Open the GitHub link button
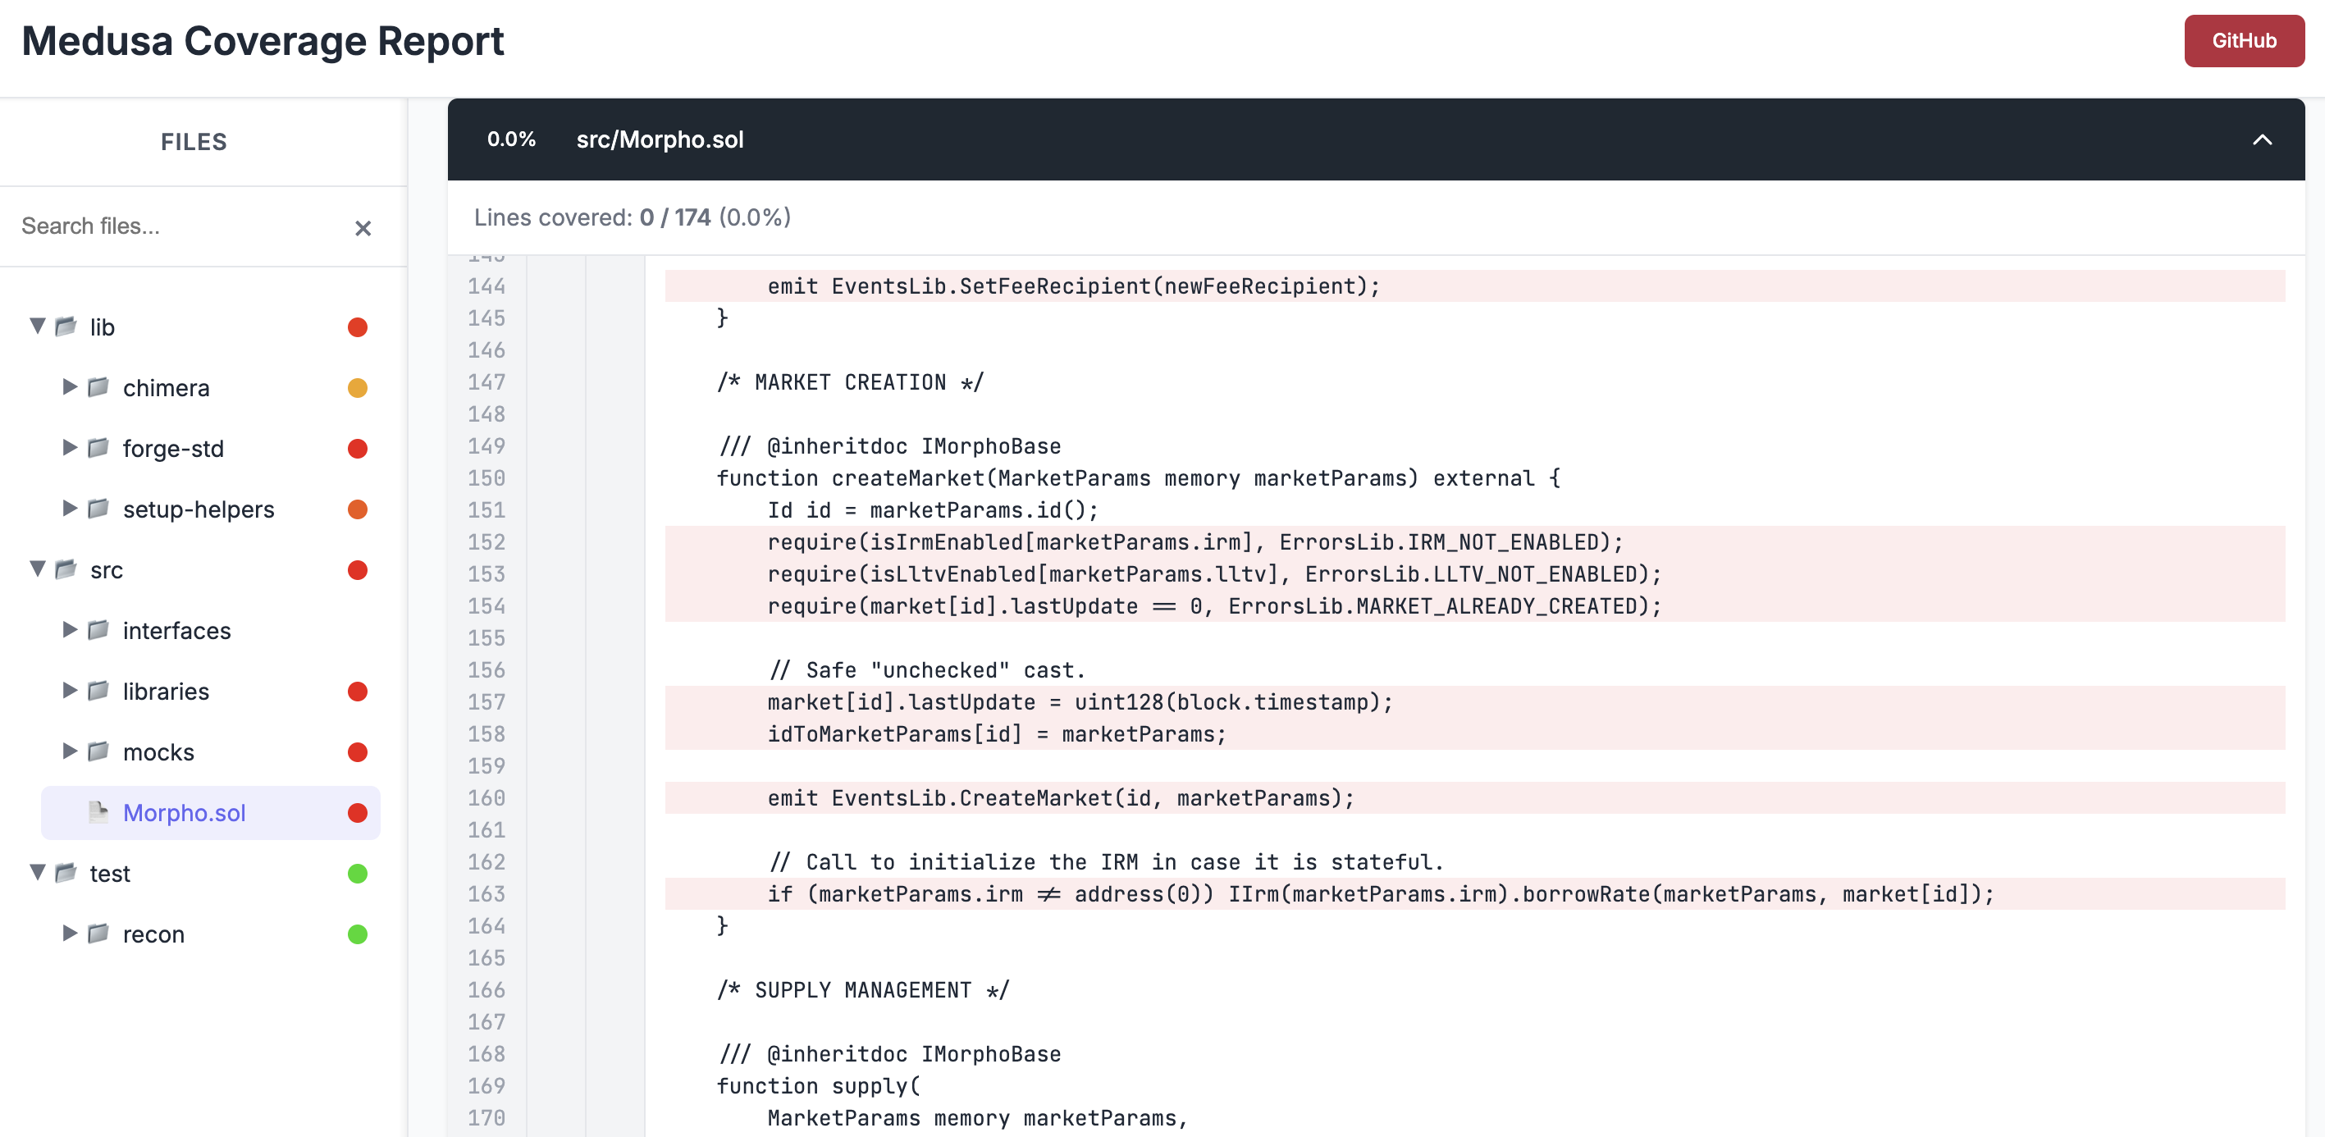 pos(2244,41)
